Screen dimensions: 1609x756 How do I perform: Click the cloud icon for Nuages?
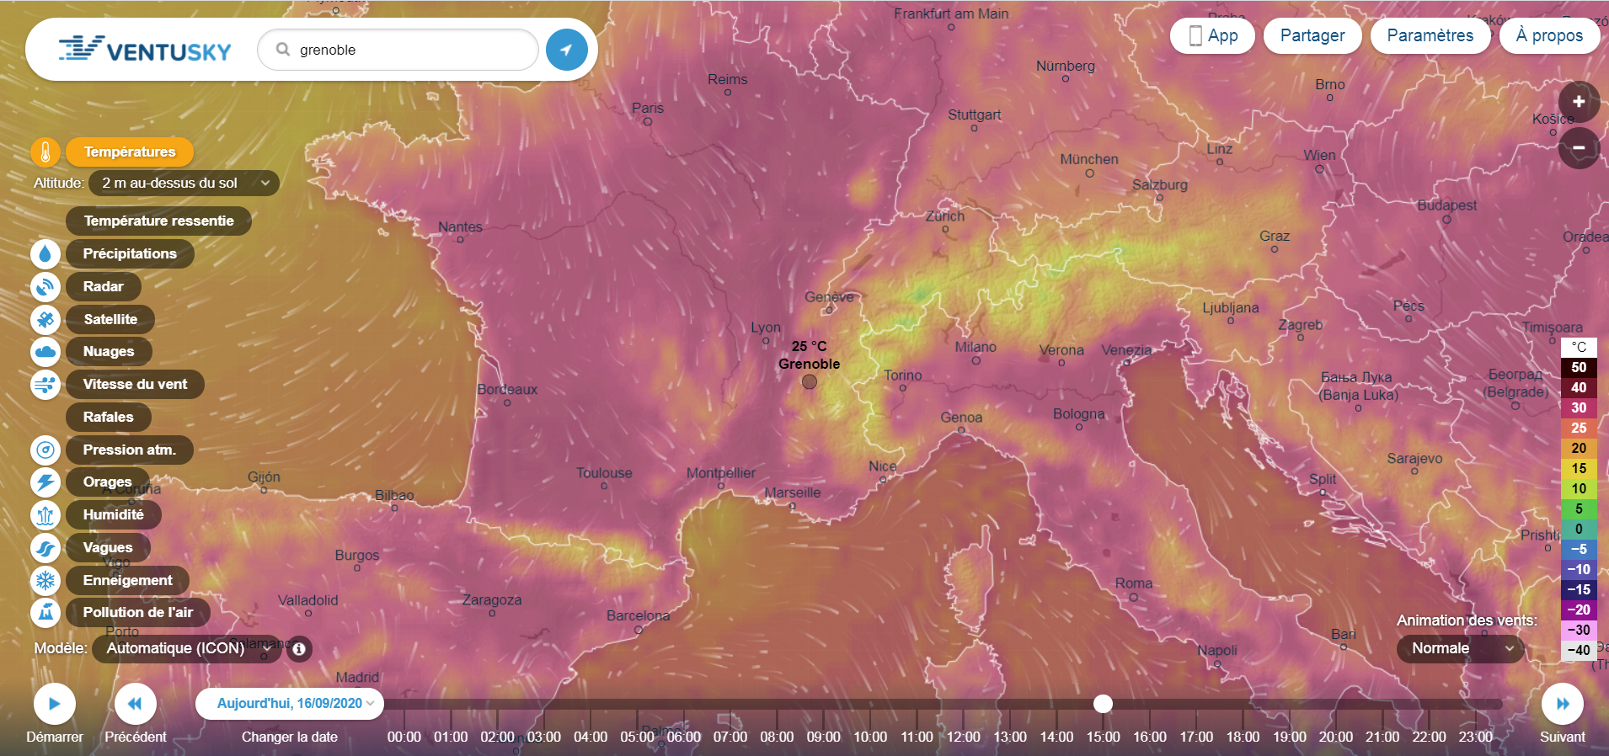[x=45, y=351]
